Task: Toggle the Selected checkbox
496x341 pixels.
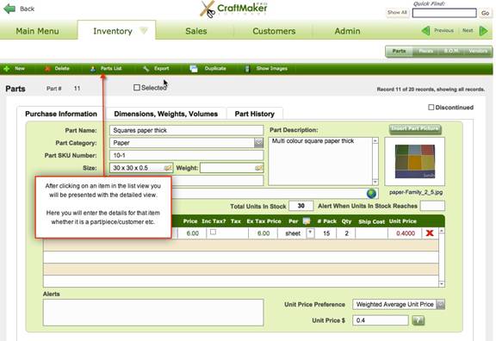Action: pyautogui.click(x=137, y=87)
